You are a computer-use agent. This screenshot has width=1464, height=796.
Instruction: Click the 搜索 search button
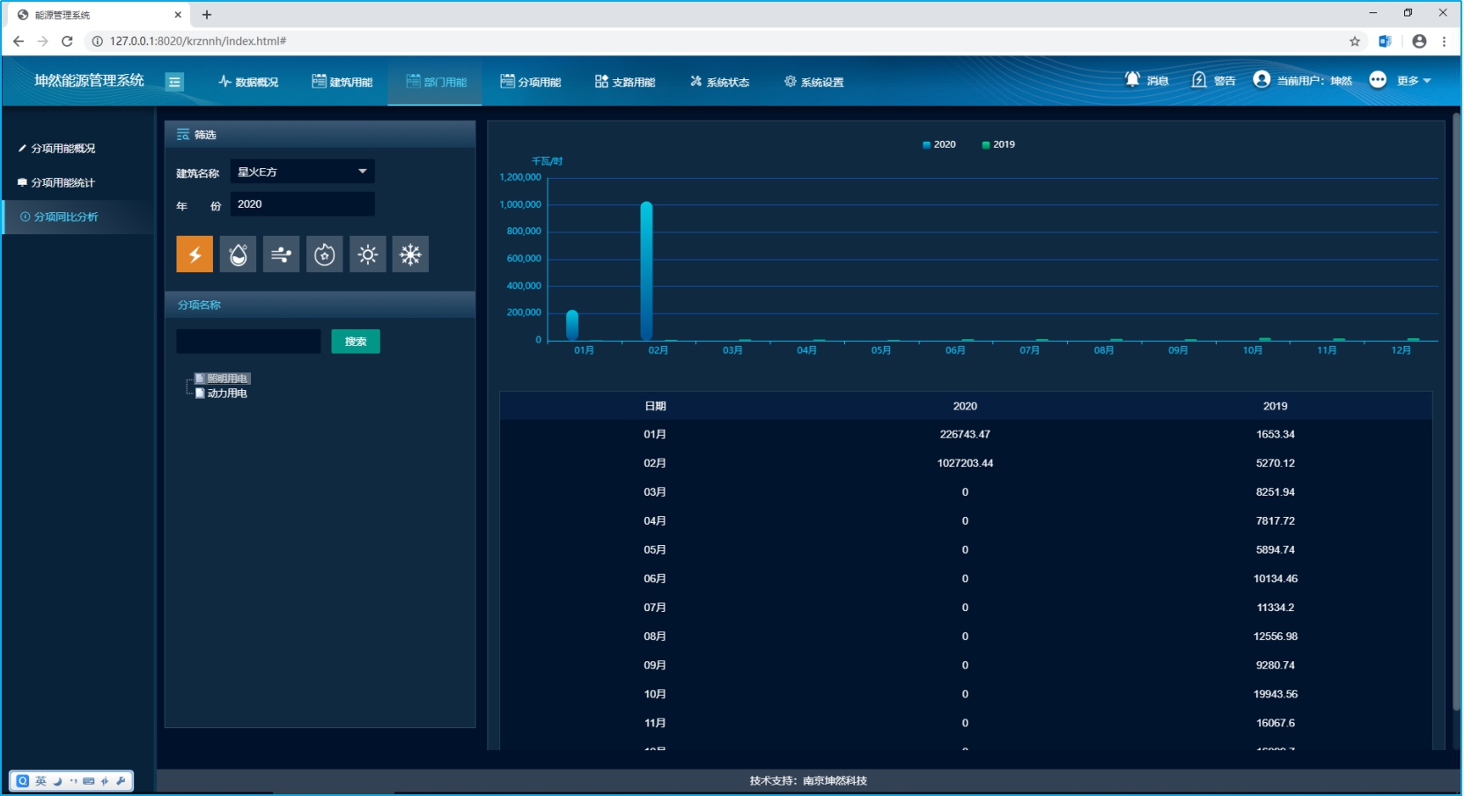[356, 342]
